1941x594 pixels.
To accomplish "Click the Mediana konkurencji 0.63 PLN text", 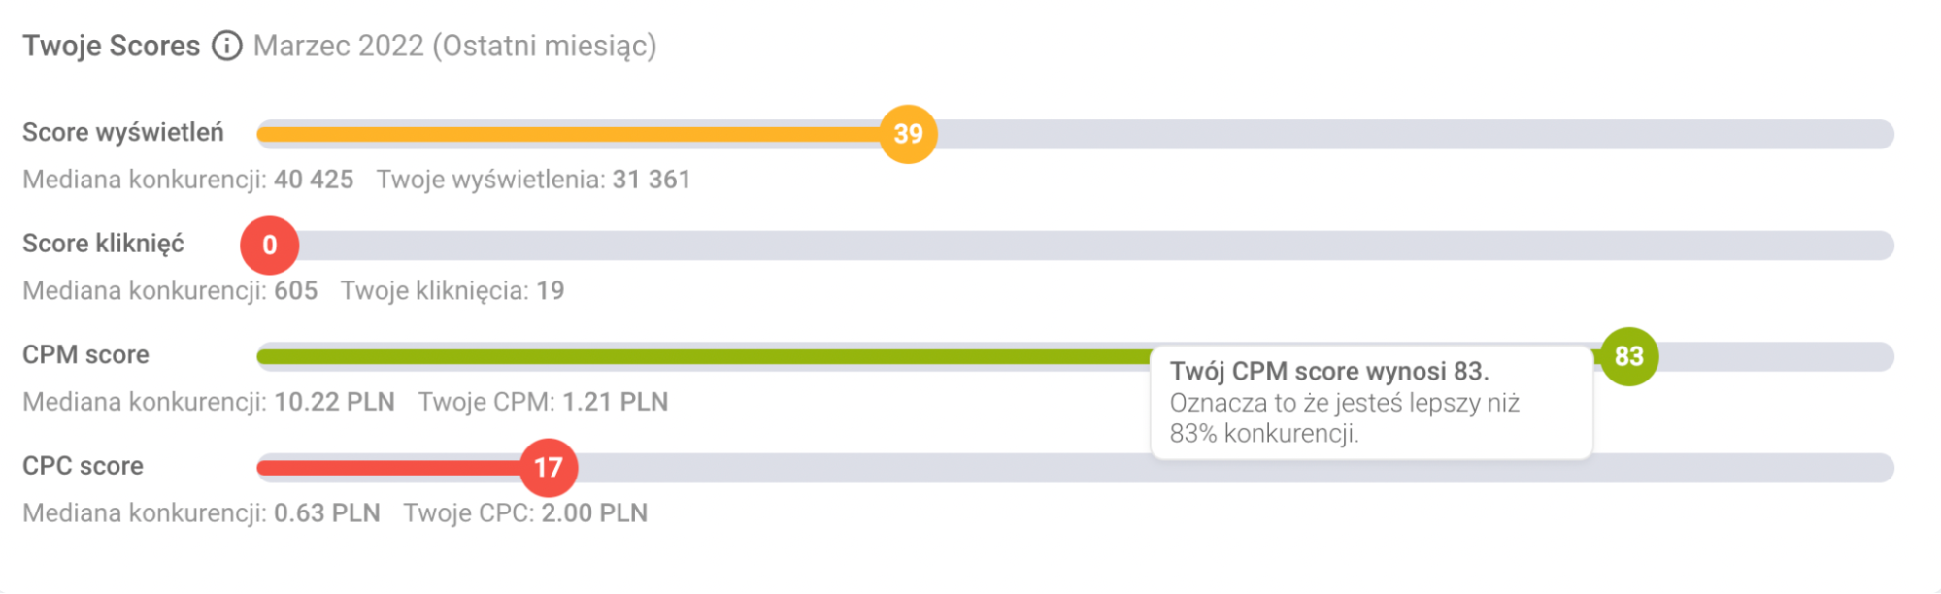I will tap(201, 513).
